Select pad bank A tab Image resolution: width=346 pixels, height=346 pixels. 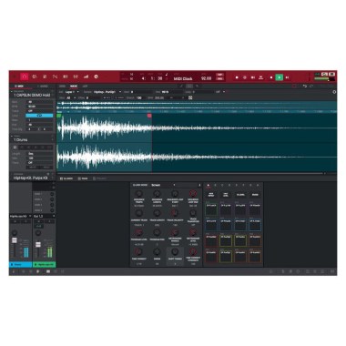tap(209, 185)
